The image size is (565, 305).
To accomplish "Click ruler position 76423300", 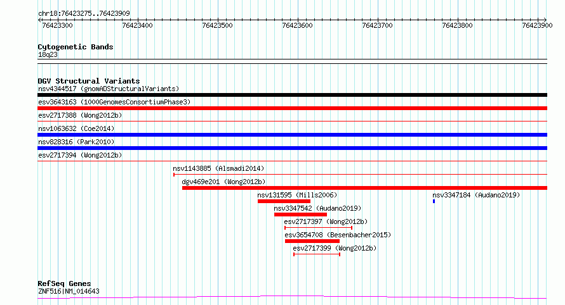I will [57, 25].
